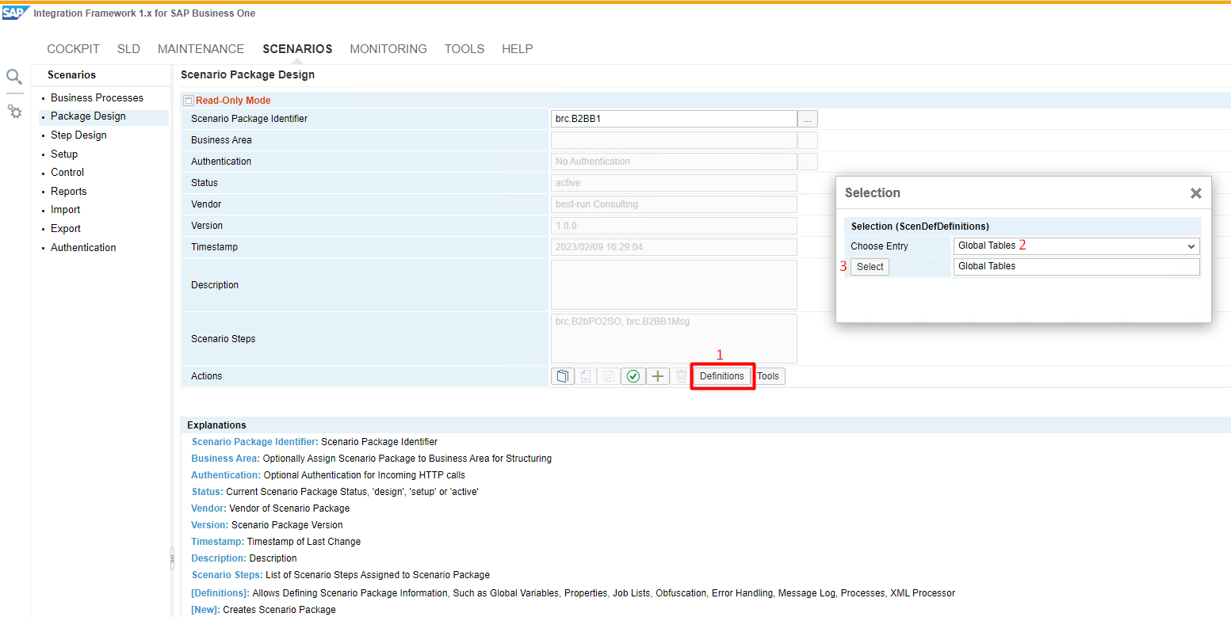Click the [New] explanation label
Screen dimensions: 1231x617
pyautogui.click(x=206, y=610)
